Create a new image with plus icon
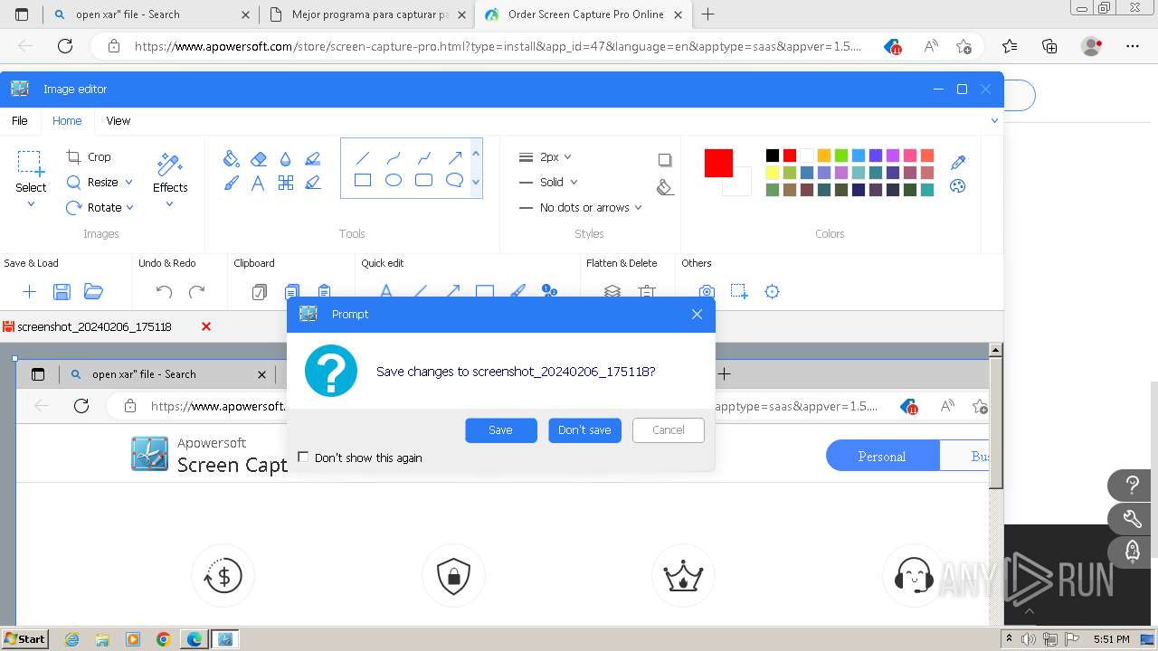The width and height of the screenshot is (1158, 651). 29,291
